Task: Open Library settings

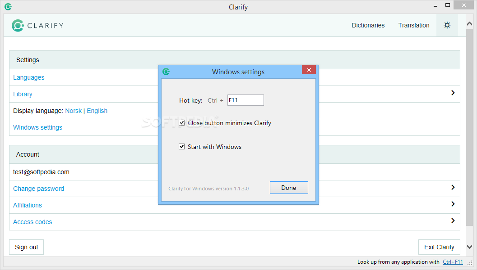Action: 23,94
